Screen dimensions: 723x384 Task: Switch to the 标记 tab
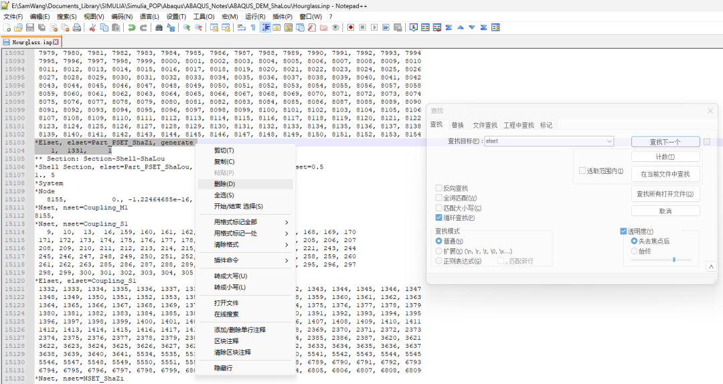[x=546, y=125]
